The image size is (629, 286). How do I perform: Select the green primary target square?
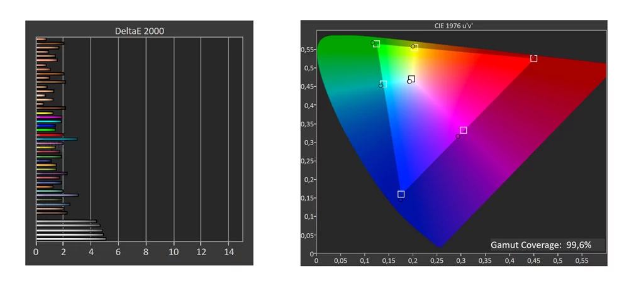(x=376, y=44)
